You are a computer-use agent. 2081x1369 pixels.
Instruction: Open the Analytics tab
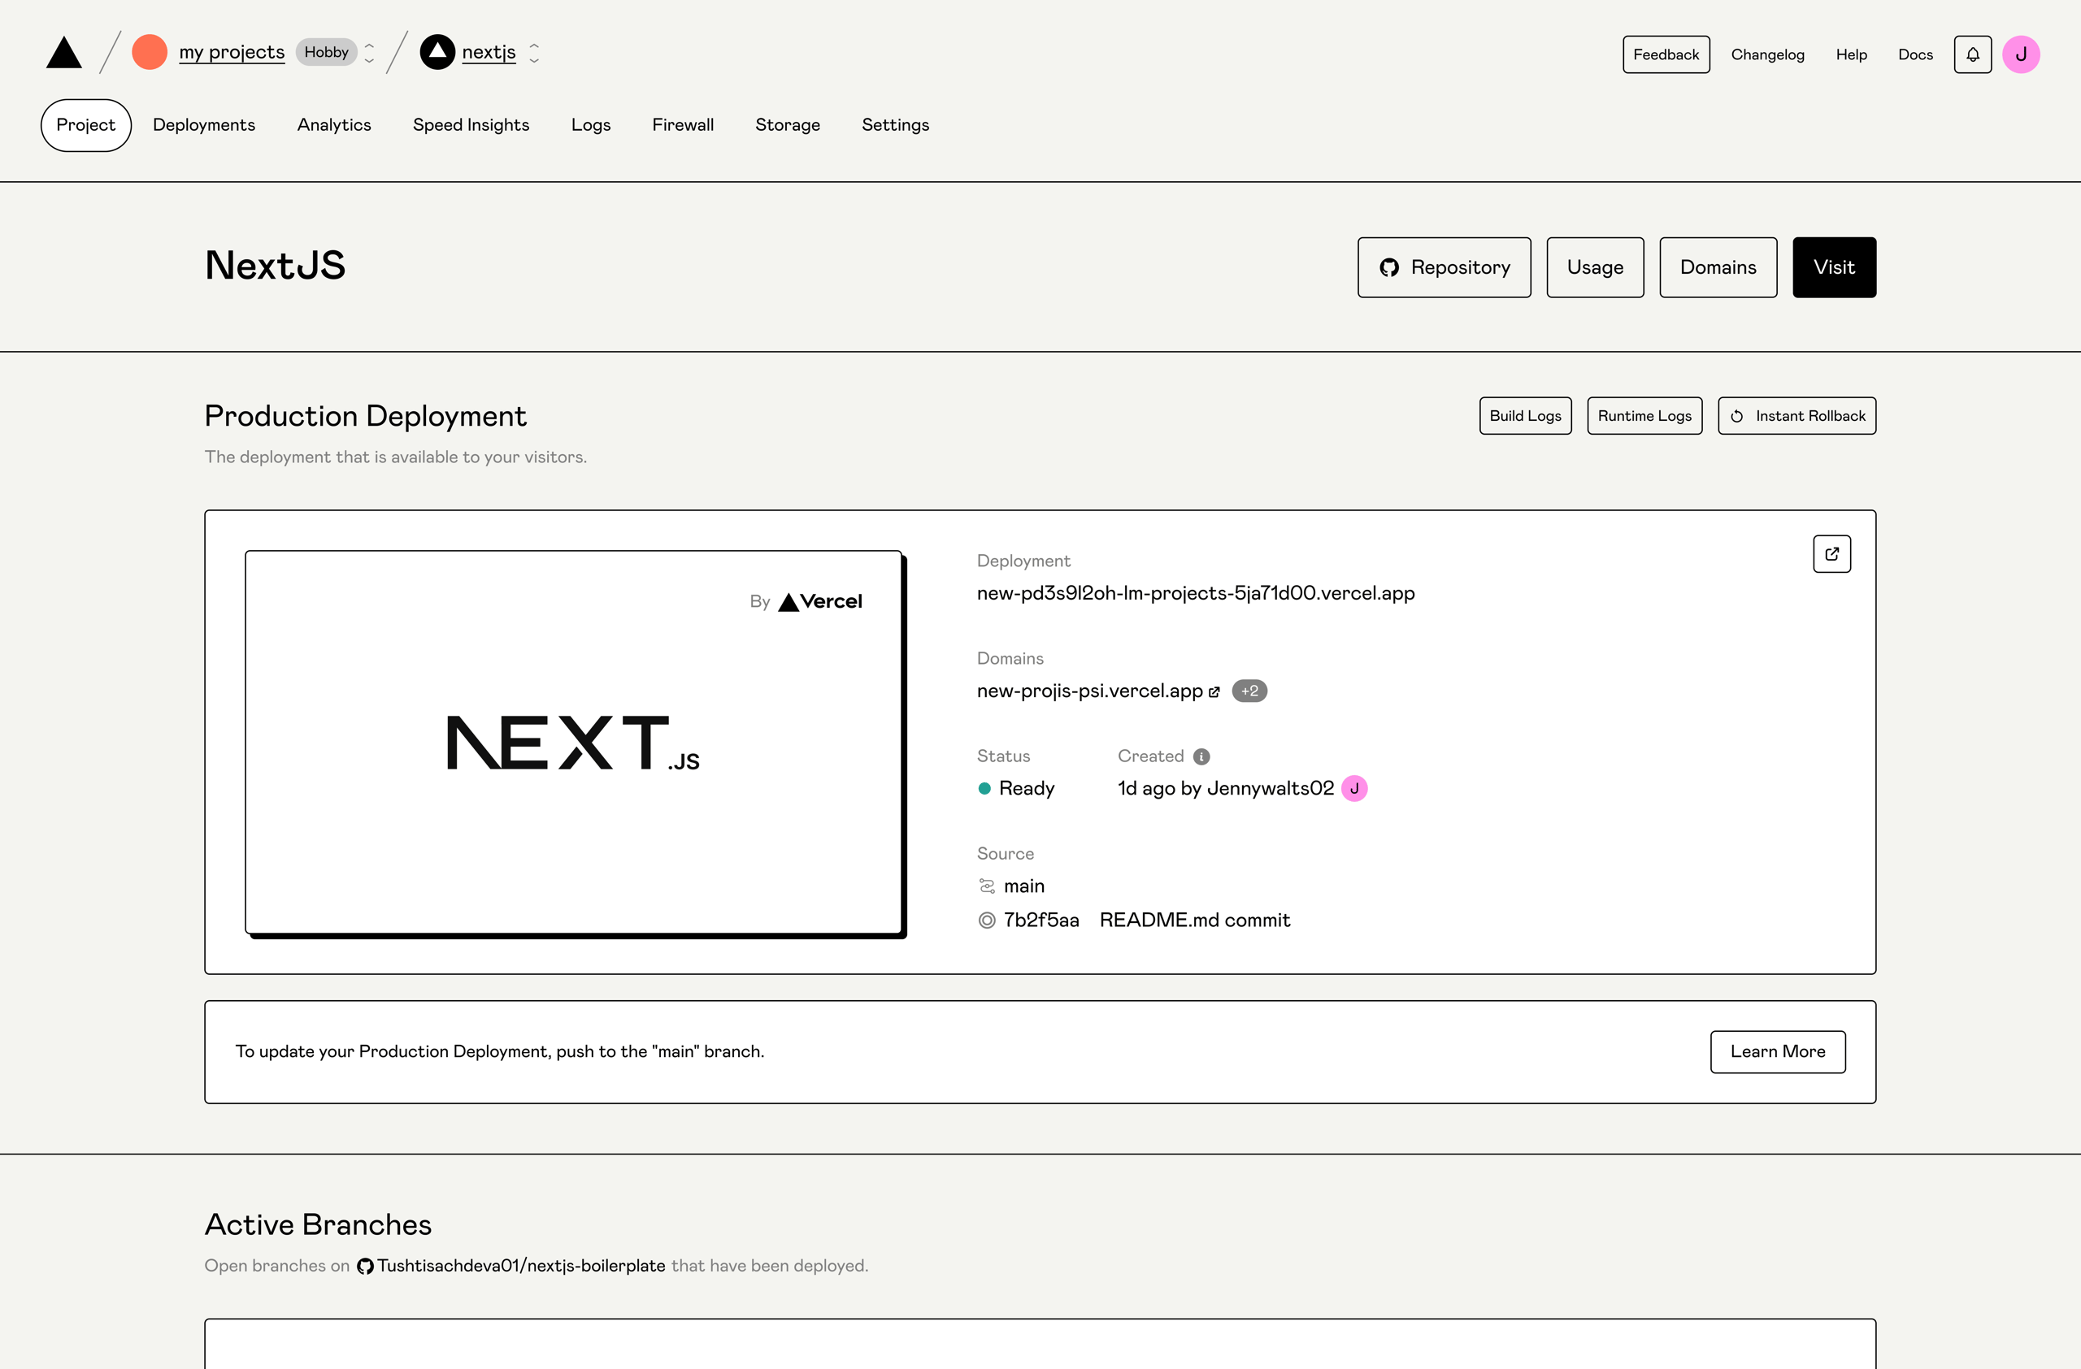[x=334, y=125]
